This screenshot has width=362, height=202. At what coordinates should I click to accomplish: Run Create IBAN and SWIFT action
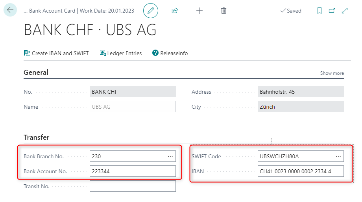tap(56, 53)
